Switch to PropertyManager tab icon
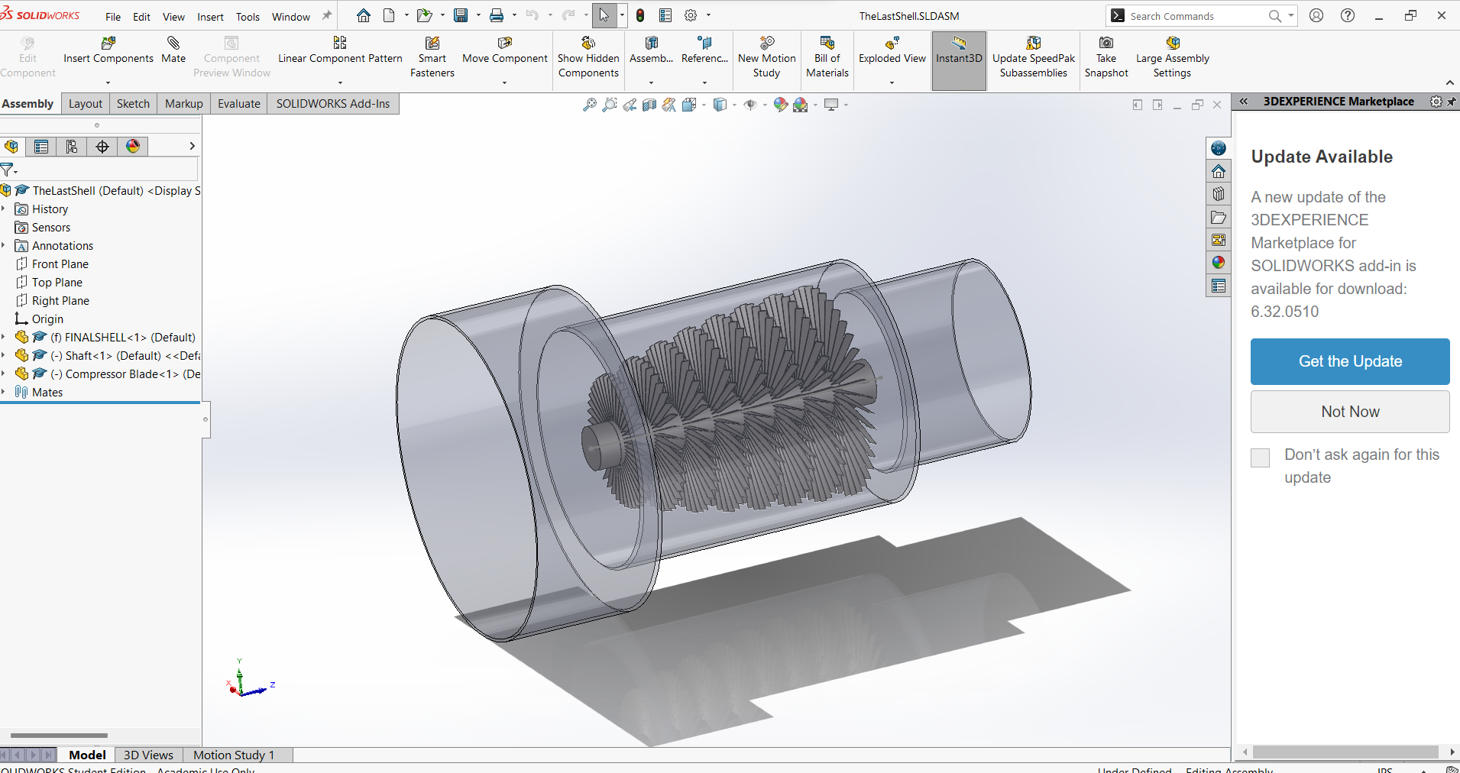This screenshot has width=1460, height=773. pyautogui.click(x=41, y=147)
